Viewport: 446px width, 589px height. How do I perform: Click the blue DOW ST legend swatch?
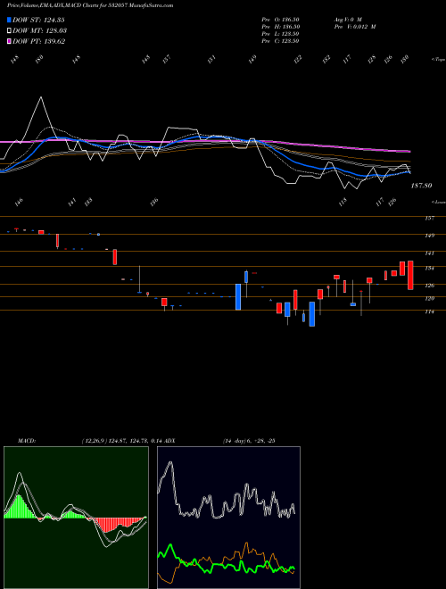click(9, 20)
